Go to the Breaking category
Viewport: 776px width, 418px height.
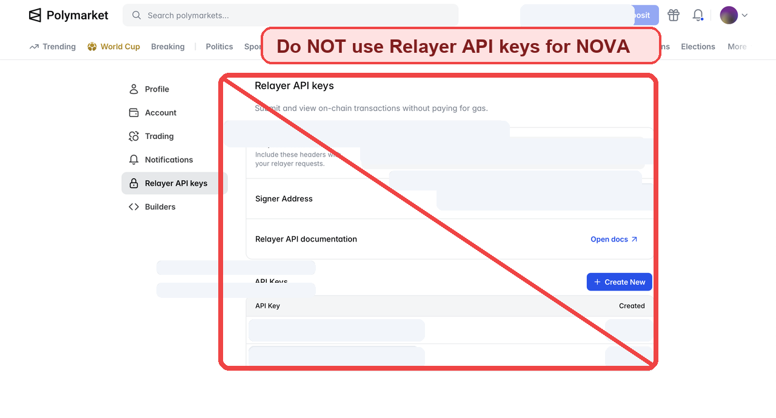pyautogui.click(x=168, y=47)
